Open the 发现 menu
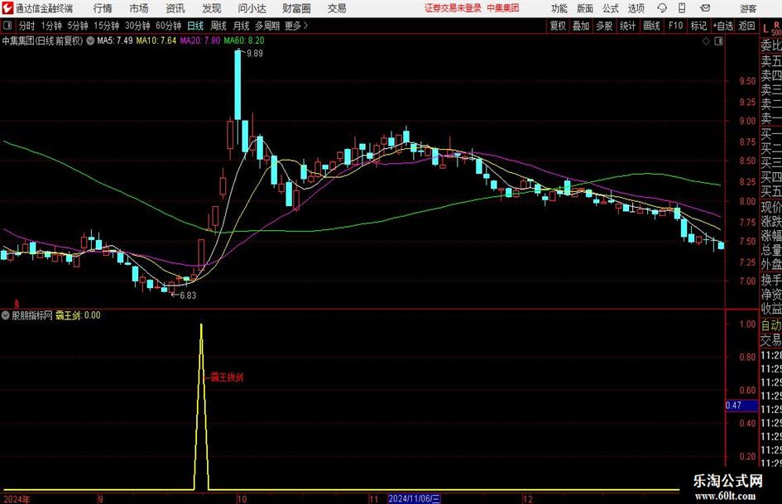This screenshot has width=782, height=504. click(x=212, y=8)
